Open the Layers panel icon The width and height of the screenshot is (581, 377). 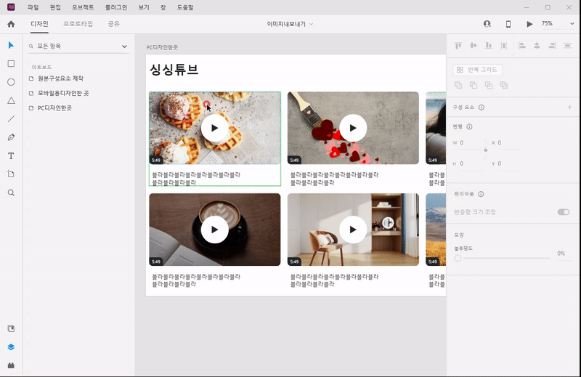(11, 347)
